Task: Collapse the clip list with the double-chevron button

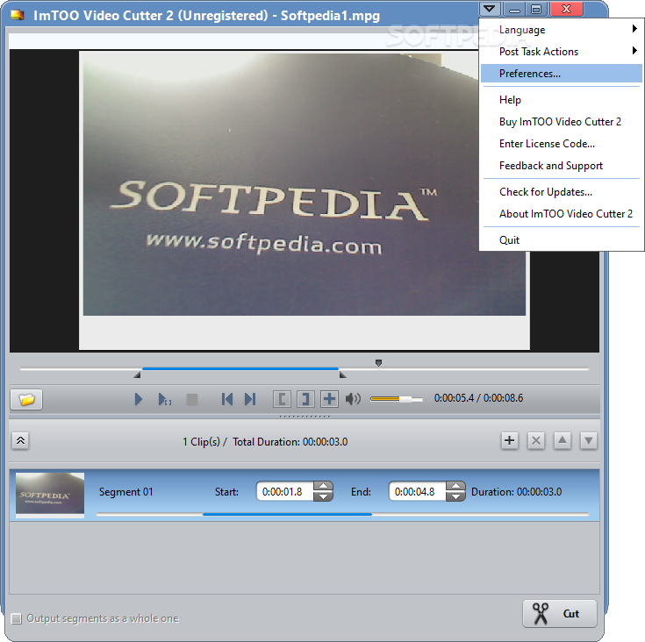Action: pyautogui.click(x=20, y=441)
